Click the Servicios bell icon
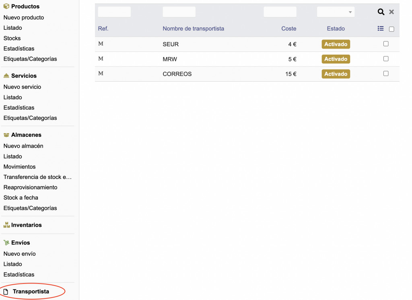 coord(6,76)
